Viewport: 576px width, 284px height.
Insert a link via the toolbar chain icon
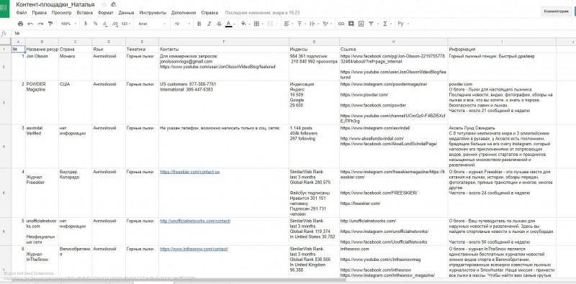tap(341, 24)
